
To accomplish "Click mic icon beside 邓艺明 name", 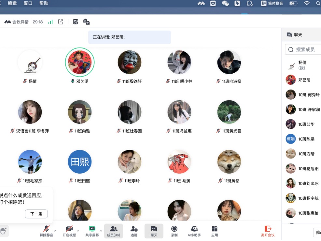I will 73,81.
